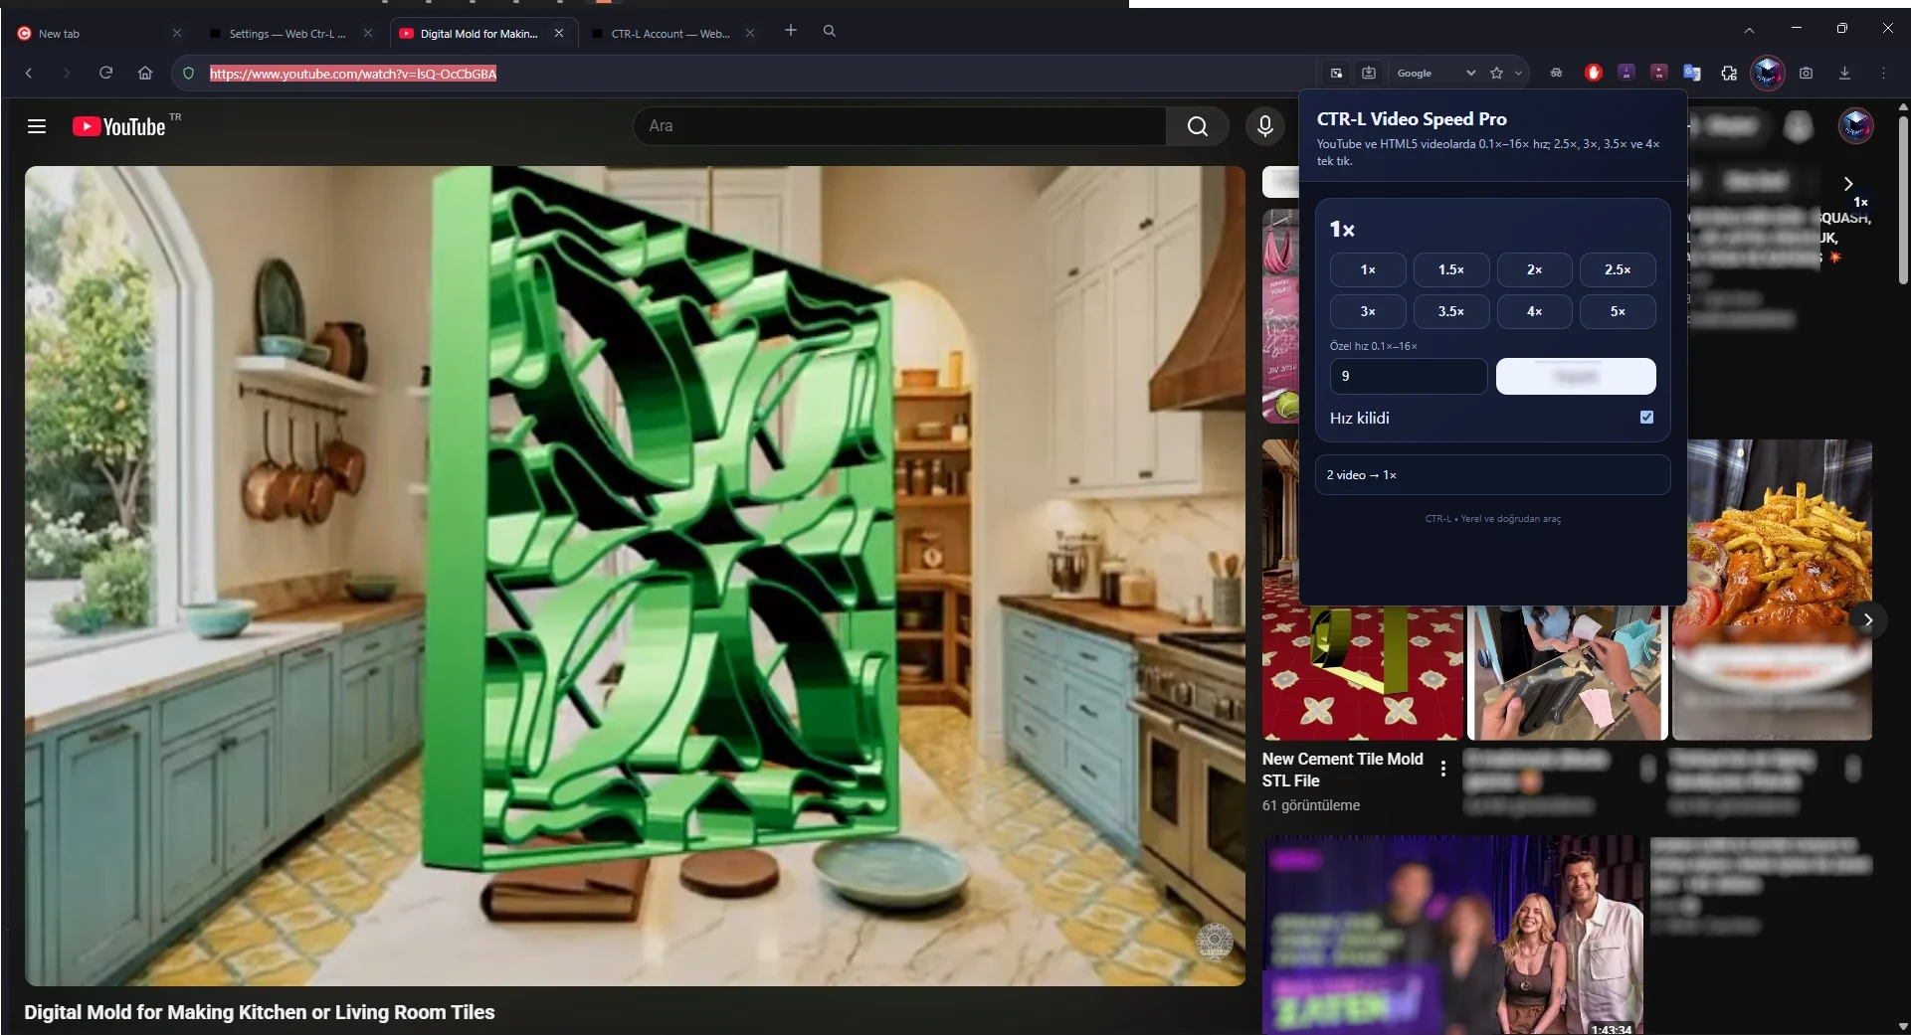Click the custom speed input field

coord(1409,376)
